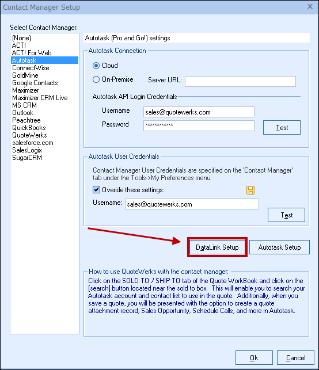319x370 pixels.
Task: Focus the API Username input field
Action: point(199,112)
